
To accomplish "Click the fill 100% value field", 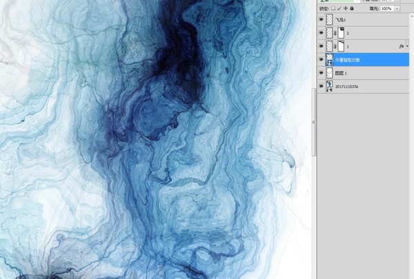I will tap(387, 9).
